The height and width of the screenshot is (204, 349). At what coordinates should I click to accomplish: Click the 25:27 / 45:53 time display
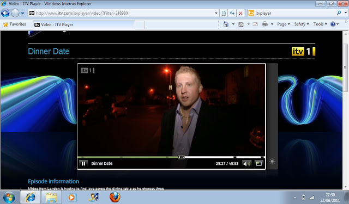227,164
